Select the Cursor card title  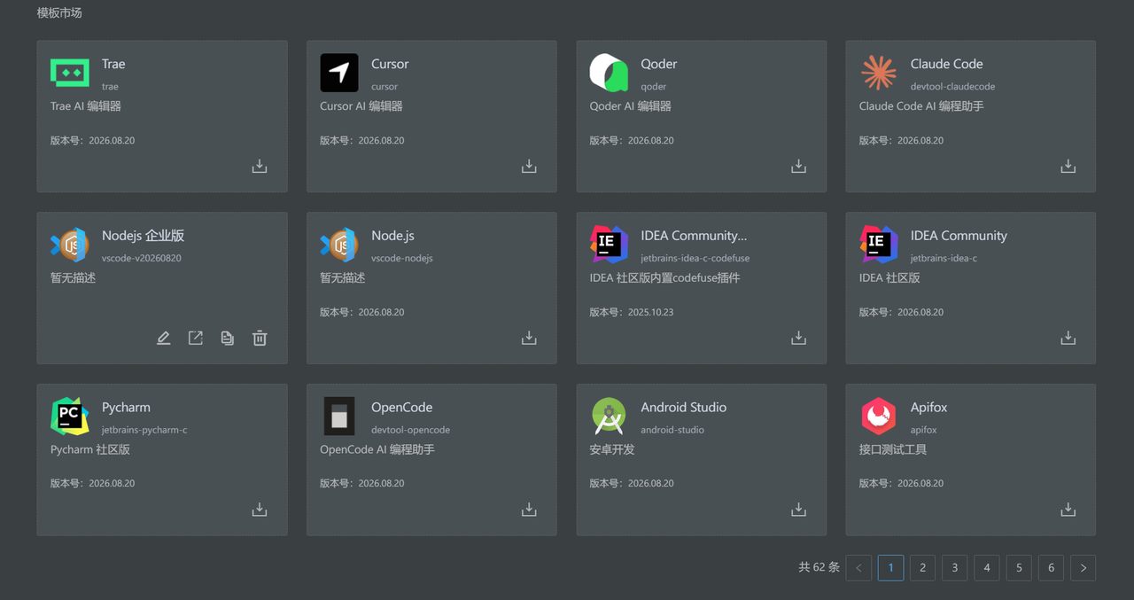[x=390, y=64]
